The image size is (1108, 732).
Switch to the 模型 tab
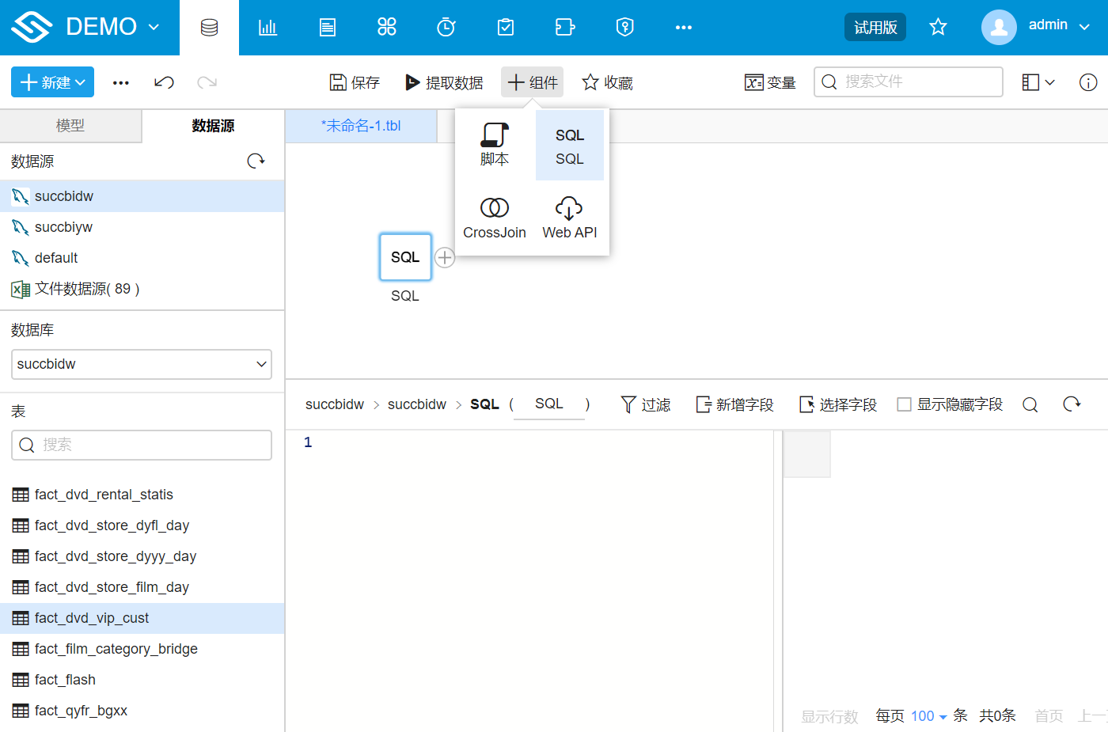70,126
